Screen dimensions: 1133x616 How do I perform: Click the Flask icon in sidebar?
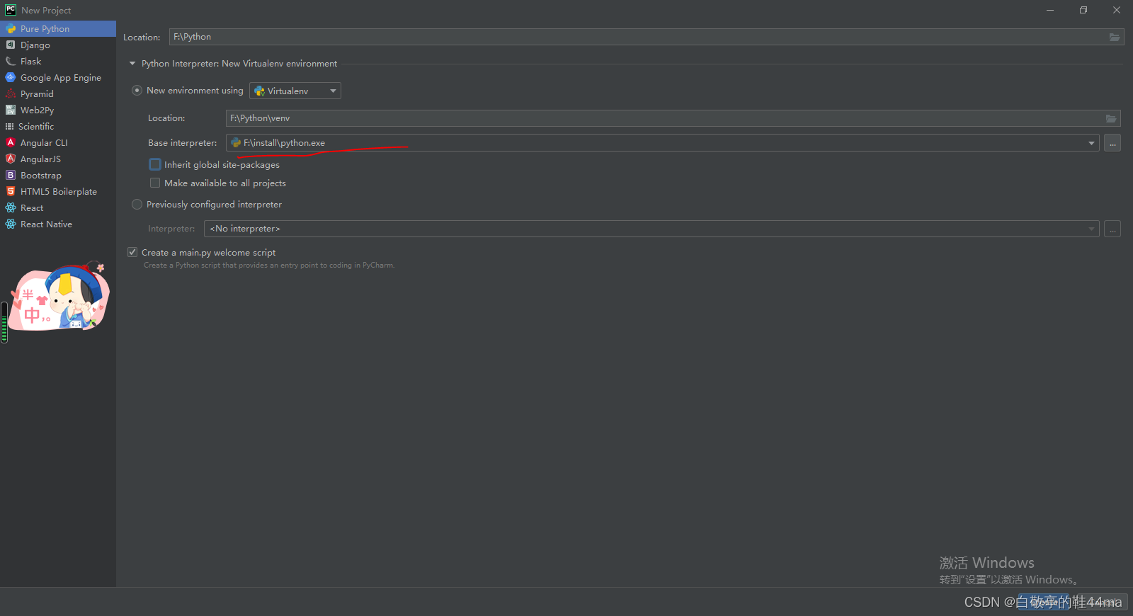[x=11, y=62]
